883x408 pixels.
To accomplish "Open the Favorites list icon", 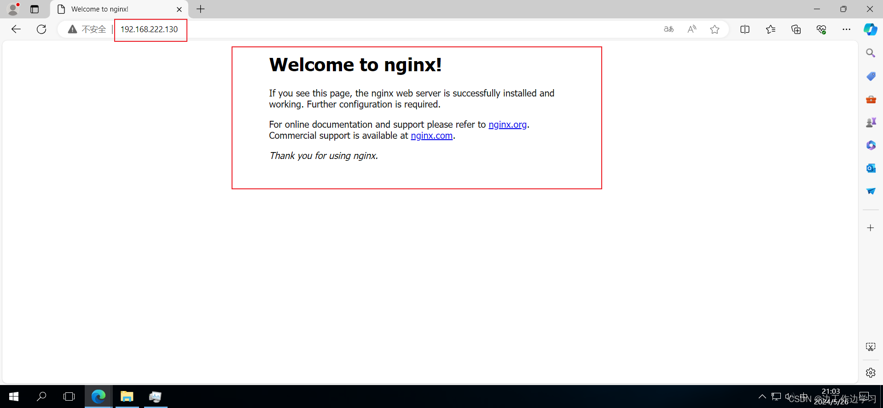I will tap(771, 29).
